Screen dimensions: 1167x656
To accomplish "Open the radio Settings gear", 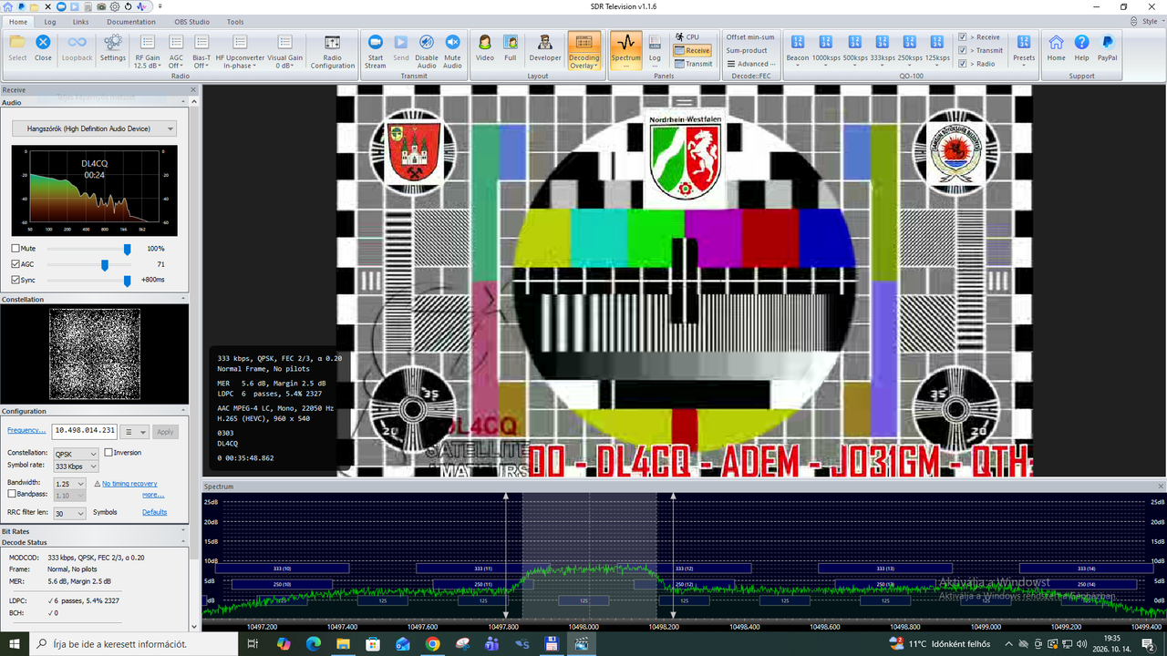I will click(113, 48).
